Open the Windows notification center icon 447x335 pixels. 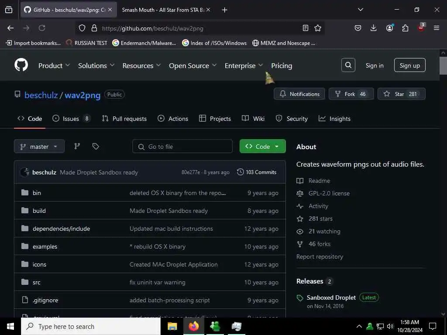433,326
